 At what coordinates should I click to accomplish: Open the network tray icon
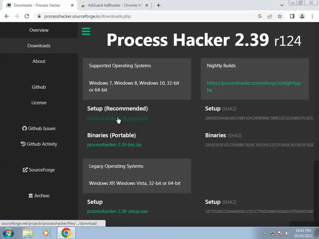click(272, 233)
